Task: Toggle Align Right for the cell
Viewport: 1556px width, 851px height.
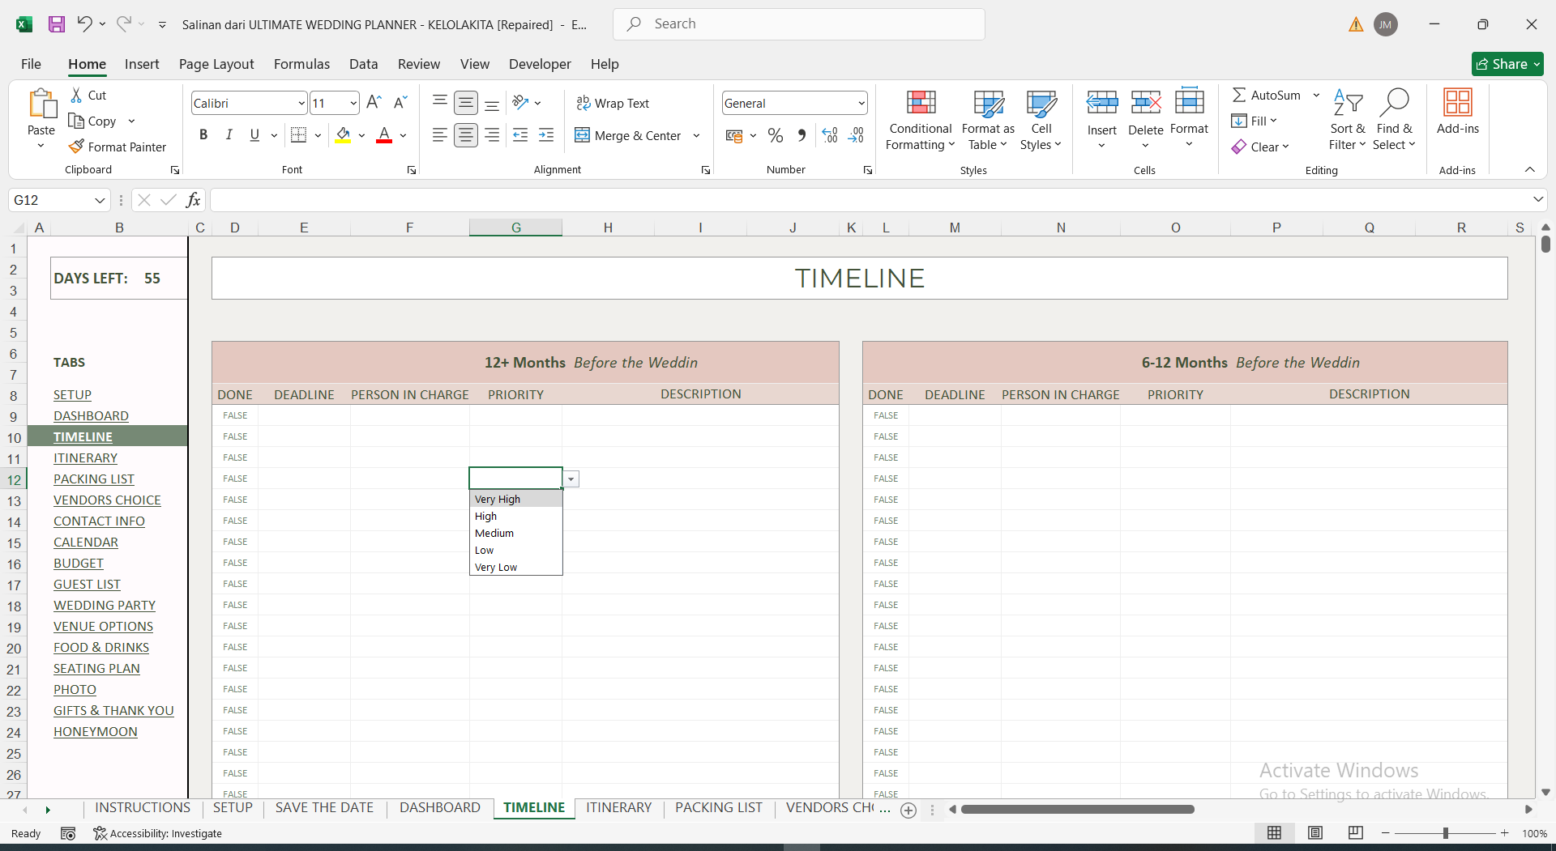Action: coord(492,135)
